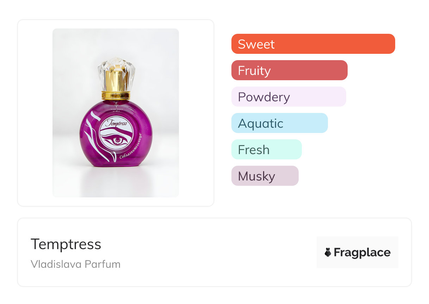Click the Temptress script on bottle label

pos(116,123)
